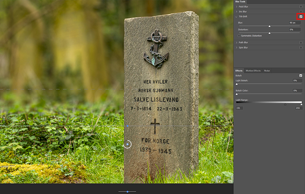Screen dimensions: 305x194
Task: Expand the Path Blur section
Action: click(236, 42)
